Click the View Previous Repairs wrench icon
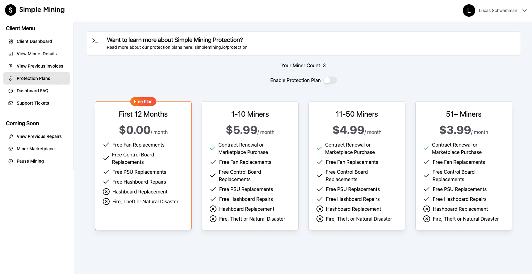The width and height of the screenshot is (532, 274). tap(10, 136)
